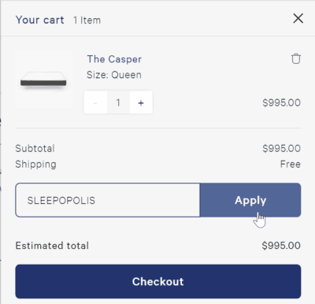The width and height of the screenshot is (315, 304).
Task: Select the Estimated total label
Action: 52,246
